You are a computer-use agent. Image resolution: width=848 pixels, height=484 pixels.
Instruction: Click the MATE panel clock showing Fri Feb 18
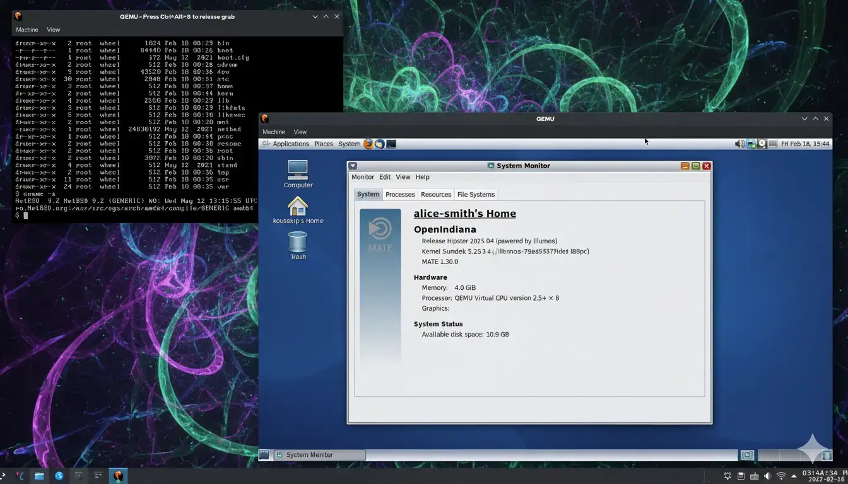[805, 144]
